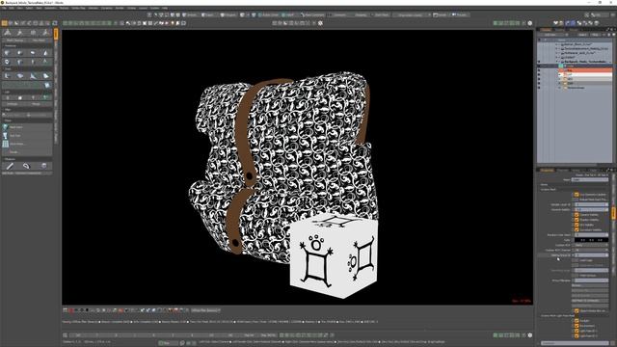Click the gear icon at top right of viewport

pos(530,23)
